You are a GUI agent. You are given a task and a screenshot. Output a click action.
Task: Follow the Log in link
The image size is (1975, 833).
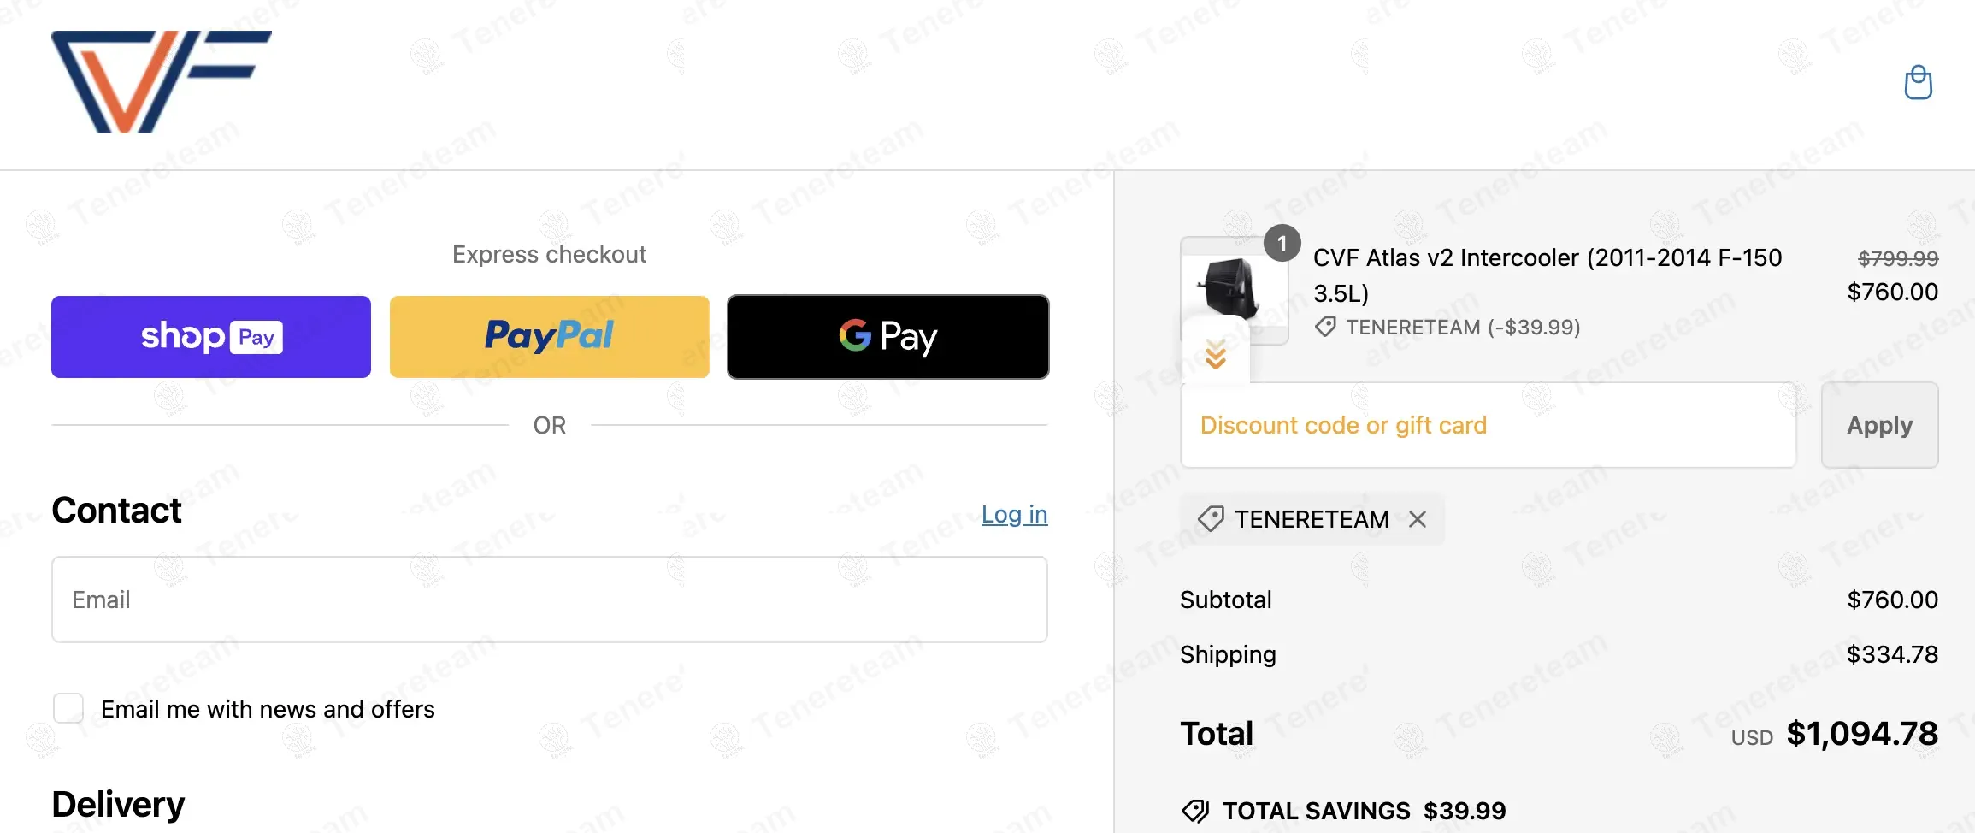[x=1014, y=514]
